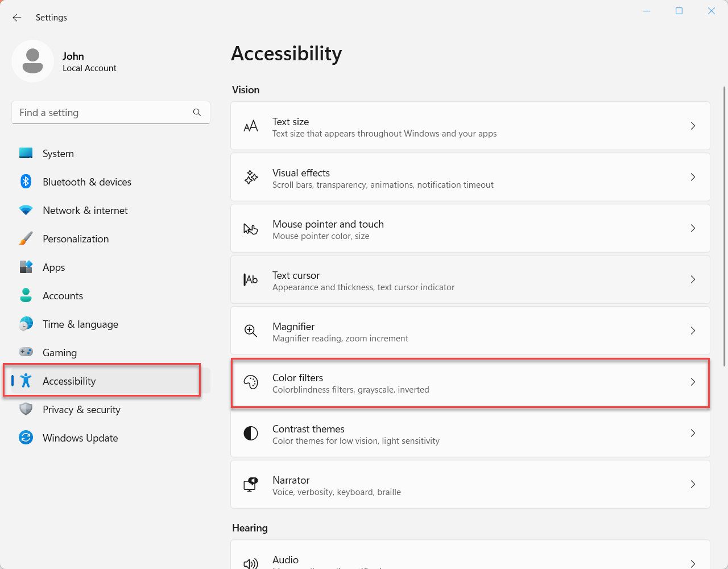Screen dimensions: 728x569
Task: Click the Gaming controller icon
Action: click(26, 352)
